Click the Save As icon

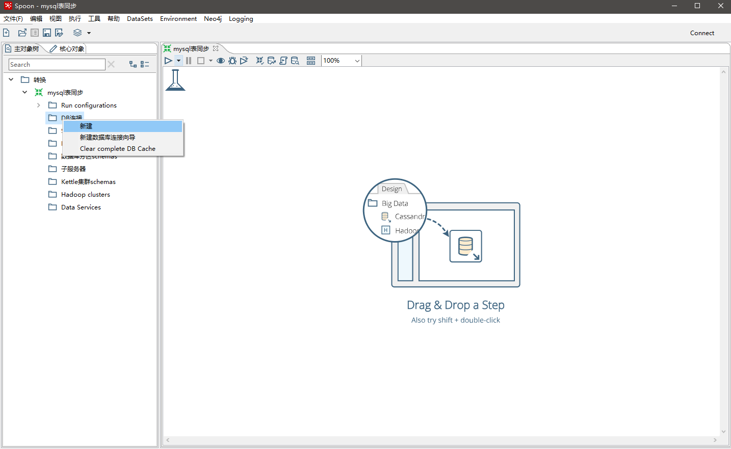click(59, 33)
